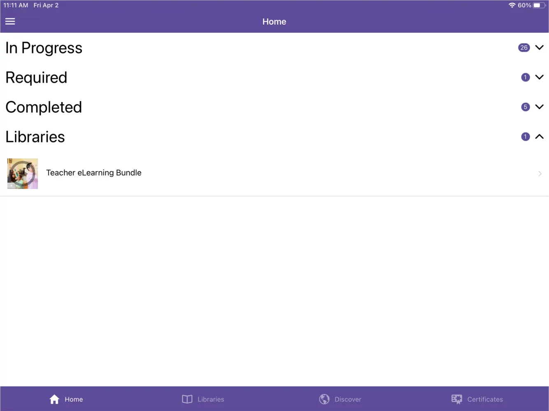Expand the Completed section chevron
Viewport: 549px width, 411px height.
click(539, 107)
